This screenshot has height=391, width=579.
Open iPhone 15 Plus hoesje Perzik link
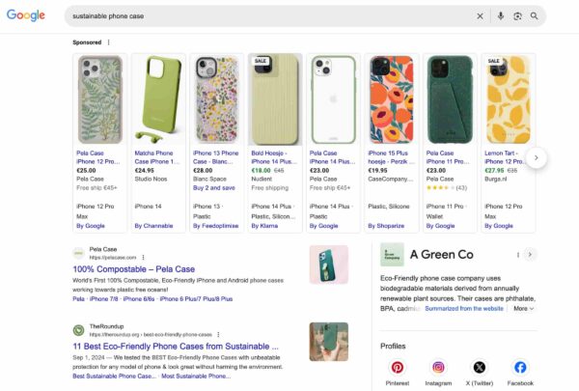click(x=391, y=157)
